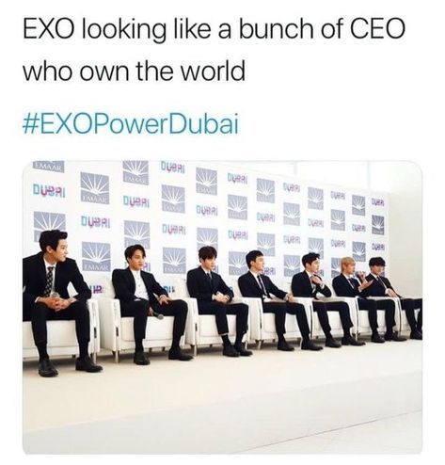The height and width of the screenshot is (465, 445).
Task: Click the topmost DUBAI logo on the backdrop
Action: [x=172, y=166]
